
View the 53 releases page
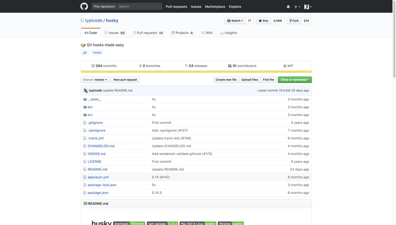click(196, 66)
